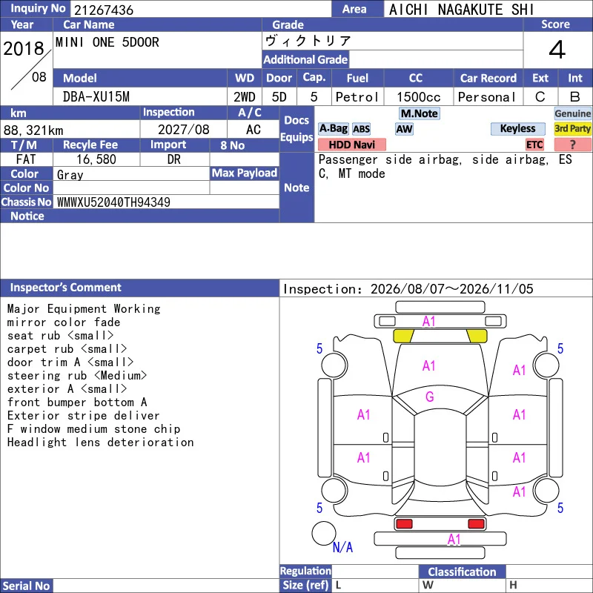
Task: Click the Chassis No value field
Action: coord(166,202)
